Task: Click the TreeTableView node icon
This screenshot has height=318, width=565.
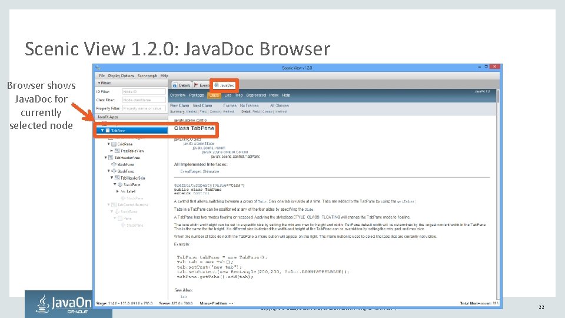Action: pyautogui.click(x=117, y=151)
